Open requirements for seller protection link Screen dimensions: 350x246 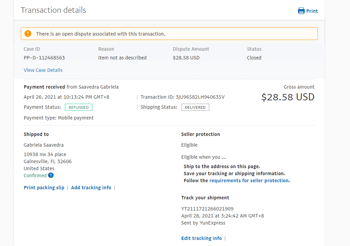(x=249, y=181)
